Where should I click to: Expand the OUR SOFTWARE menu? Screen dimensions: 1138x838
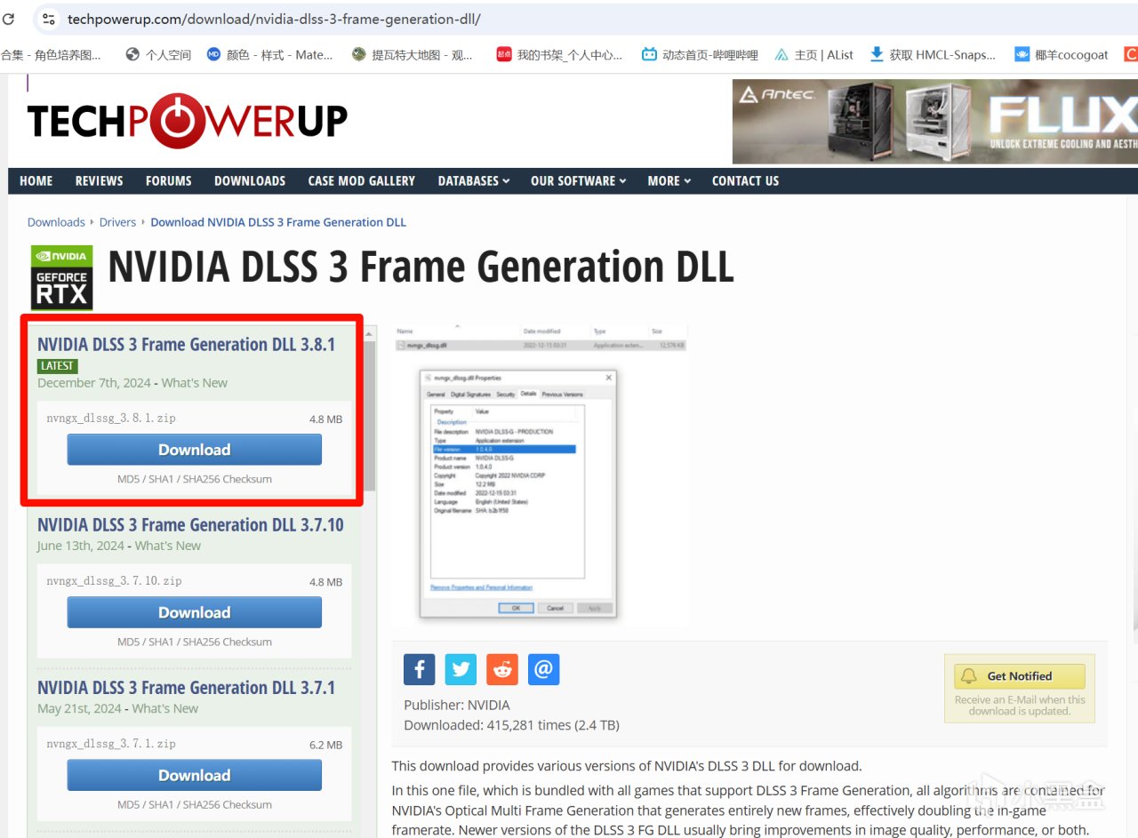(579, 180)
